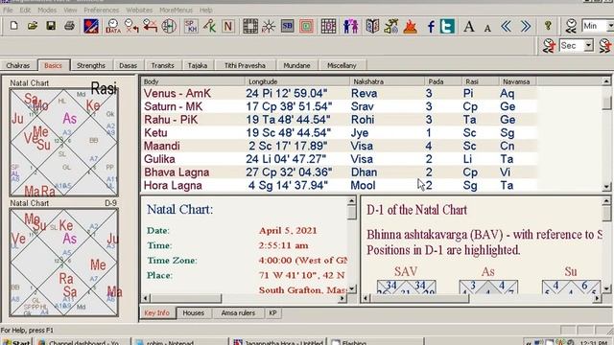
Task: Switch to the Chakras tab
Action: pos(18,65)
